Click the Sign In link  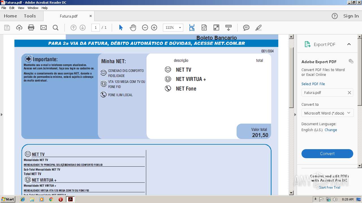point(351,16)
